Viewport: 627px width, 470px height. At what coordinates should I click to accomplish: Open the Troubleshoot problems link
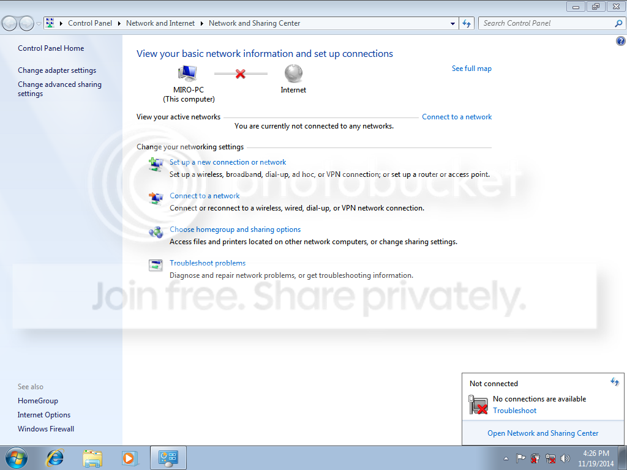coord(208,263)
